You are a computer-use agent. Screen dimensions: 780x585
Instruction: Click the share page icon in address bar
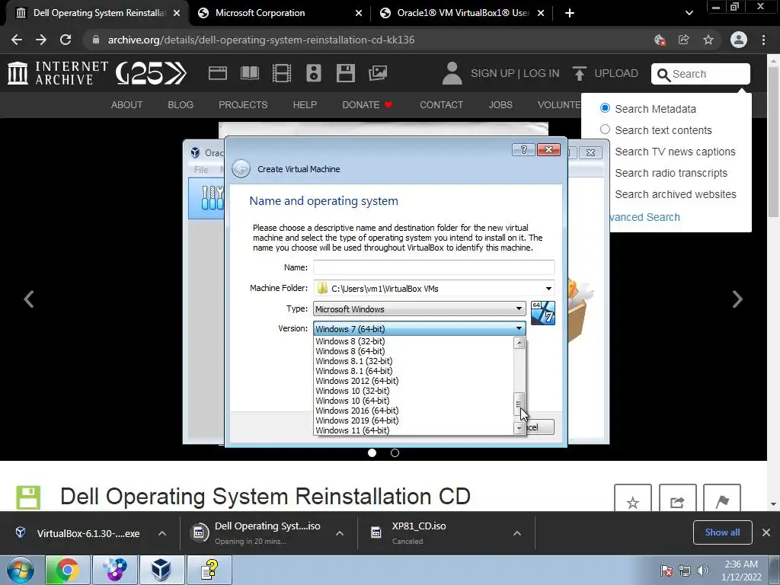click(x=684, y=40)
